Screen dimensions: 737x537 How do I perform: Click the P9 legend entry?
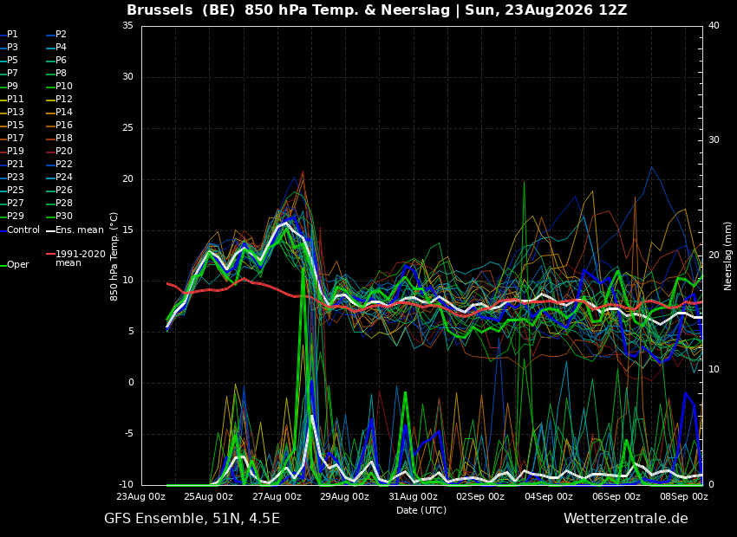pos(10,87)
